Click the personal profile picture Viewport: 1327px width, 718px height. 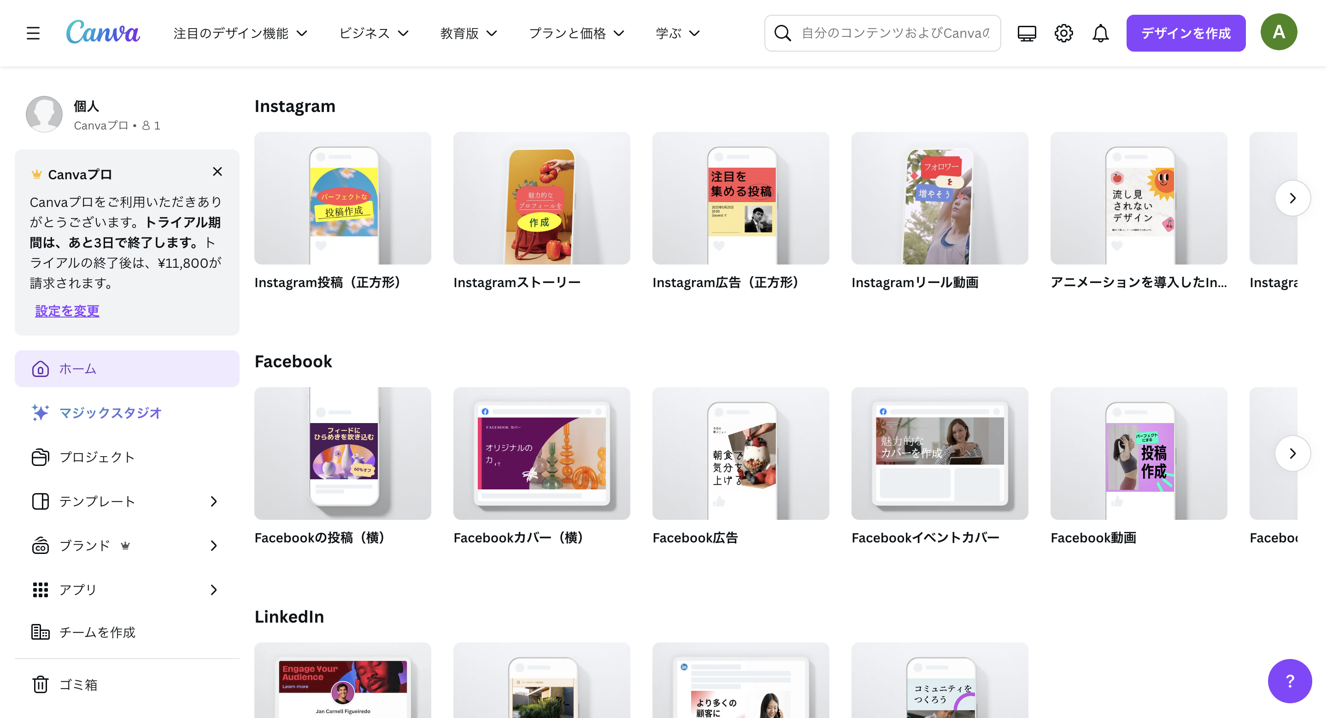pos(44,114)
